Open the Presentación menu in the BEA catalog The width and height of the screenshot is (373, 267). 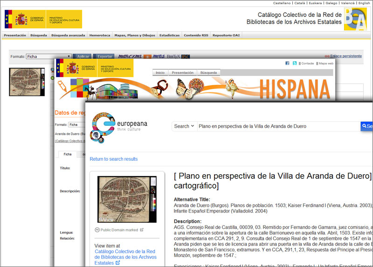pyautogui.click(x=15, y=35)
